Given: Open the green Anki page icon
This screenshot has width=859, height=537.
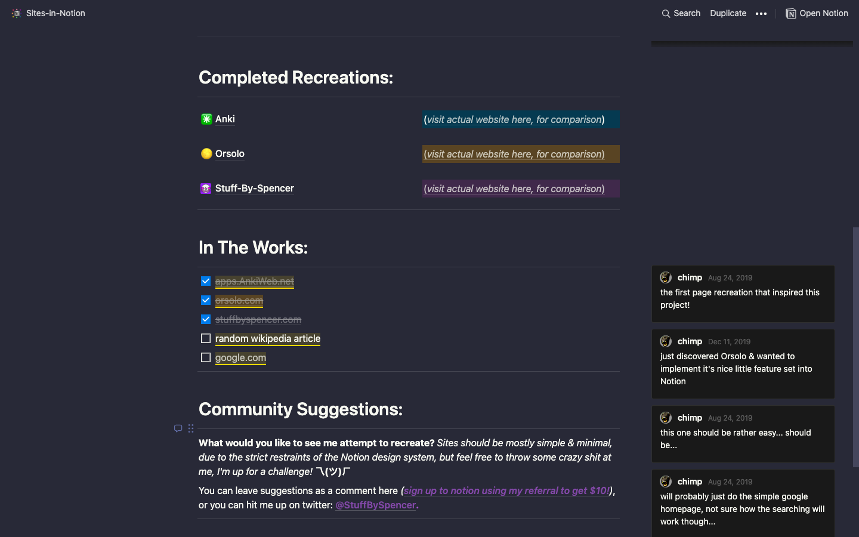Looking at the screenshot, I should [x=206, y=119].
